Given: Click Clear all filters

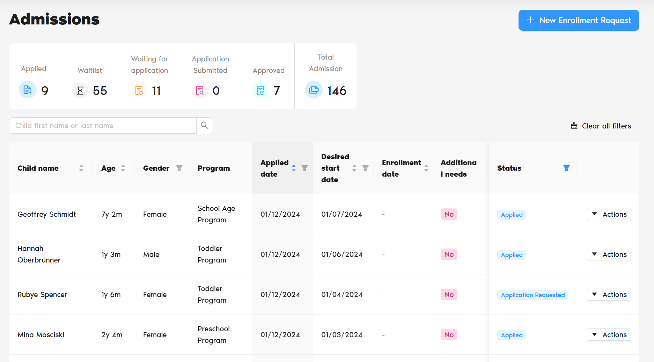Looking at the screenshot, I should point(601,126).
